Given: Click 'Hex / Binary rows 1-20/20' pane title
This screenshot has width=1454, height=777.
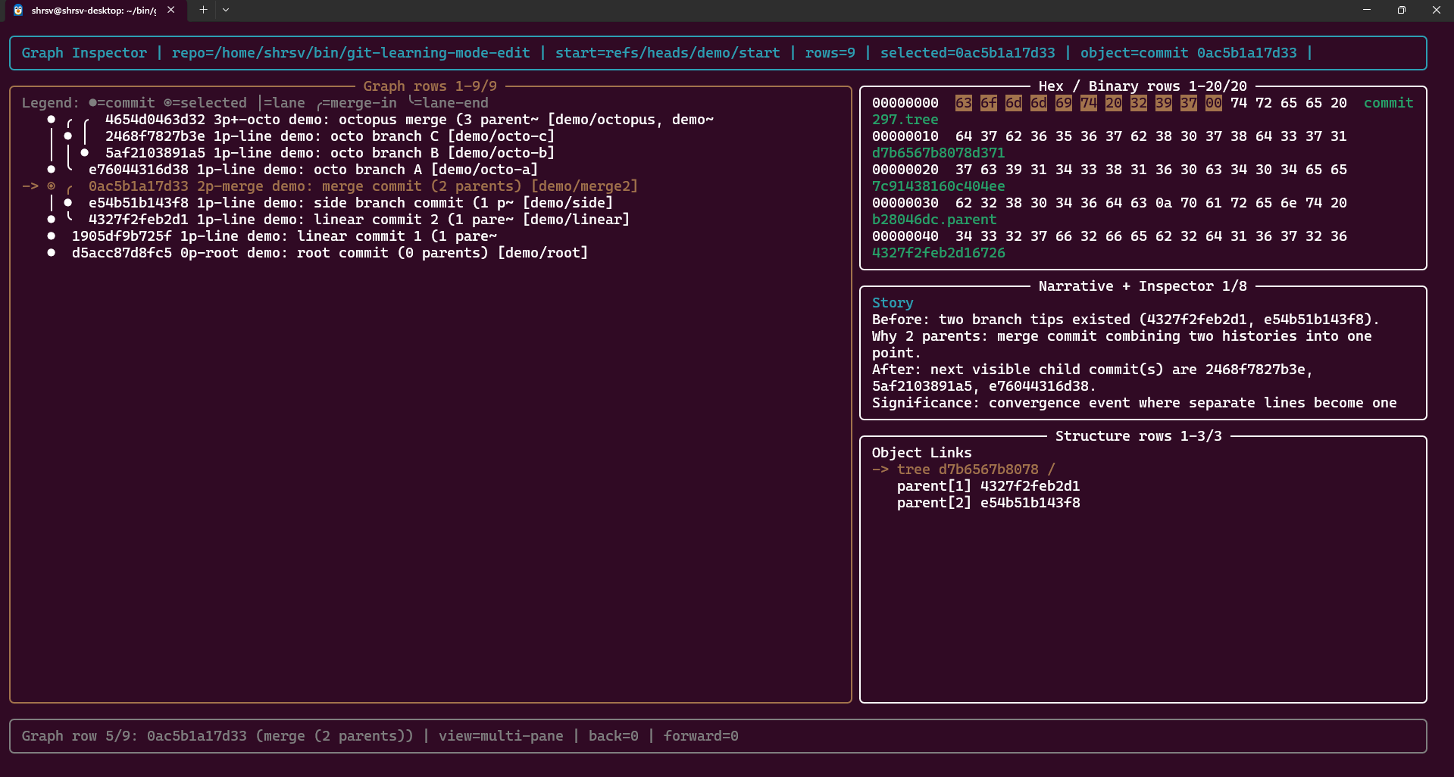Looking at the screenshot, I should (x=1143, y=86).
